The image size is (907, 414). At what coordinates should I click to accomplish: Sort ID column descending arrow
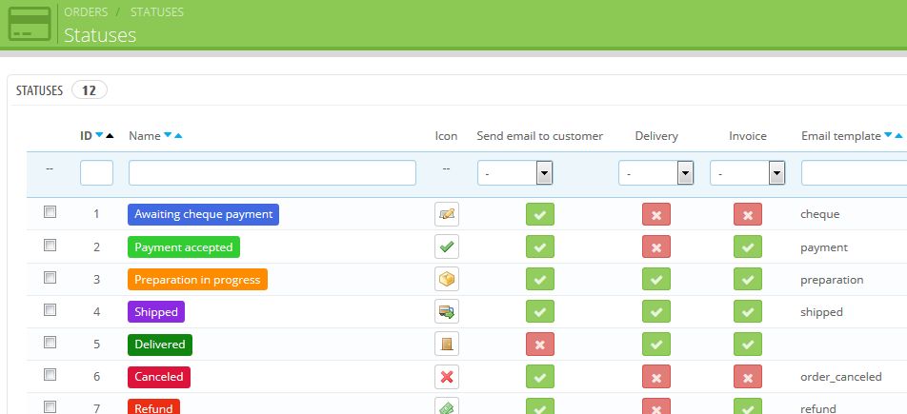pos(99,135)
